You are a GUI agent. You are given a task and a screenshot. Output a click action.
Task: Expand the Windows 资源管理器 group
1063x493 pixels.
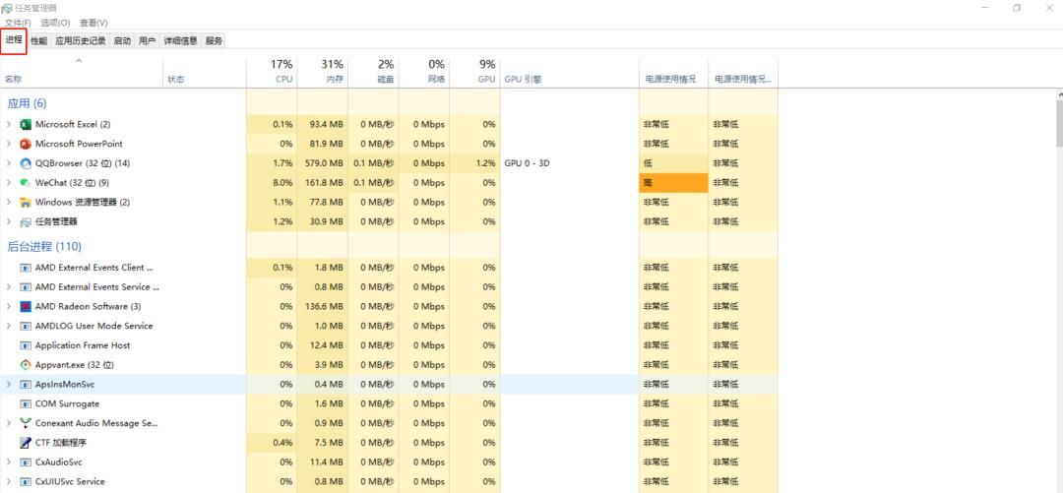point(9,202)
